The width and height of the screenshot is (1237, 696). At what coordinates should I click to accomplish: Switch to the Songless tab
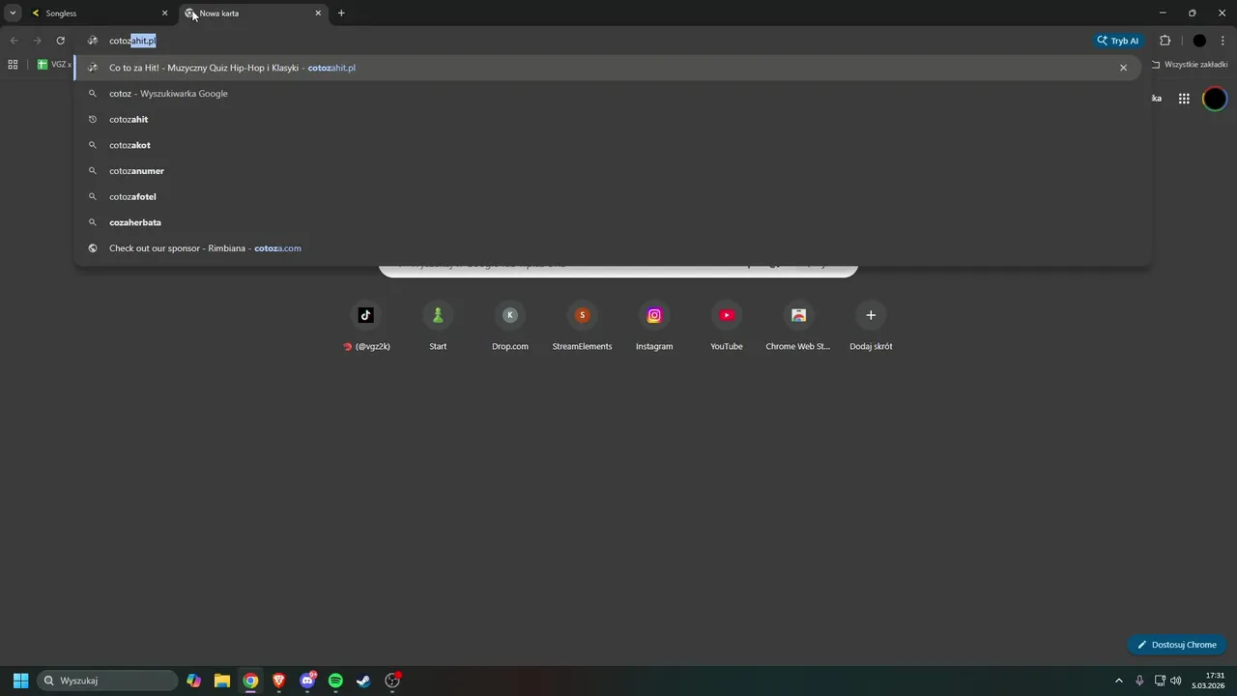tap(97, 14)
